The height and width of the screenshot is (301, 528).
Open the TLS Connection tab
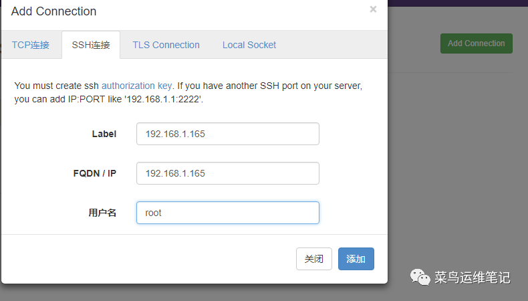tap(166, 45)
